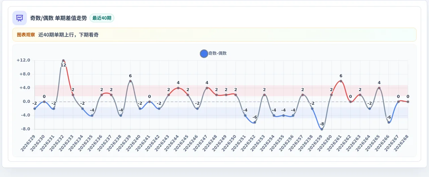This screenshot has height=177, width=429.
Task: Click the chart title 奇数/偶数 单期差值走势
Action: pyautogui.click(x=58, y=18)
